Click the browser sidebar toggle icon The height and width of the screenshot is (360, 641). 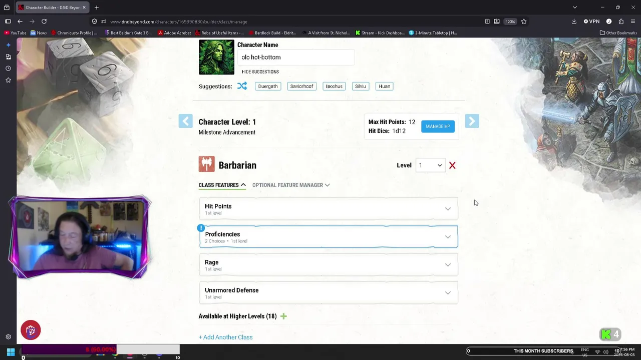pos(8,21)
